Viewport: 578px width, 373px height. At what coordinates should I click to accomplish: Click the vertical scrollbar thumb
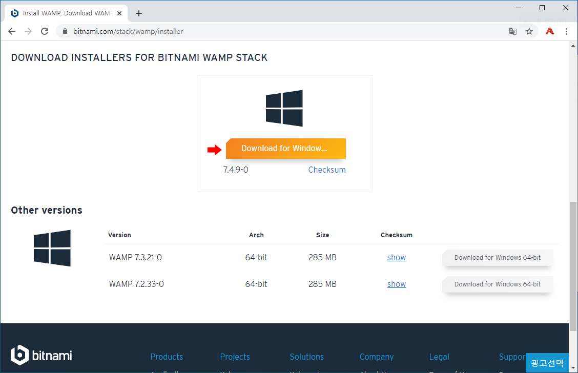(573, 266)
